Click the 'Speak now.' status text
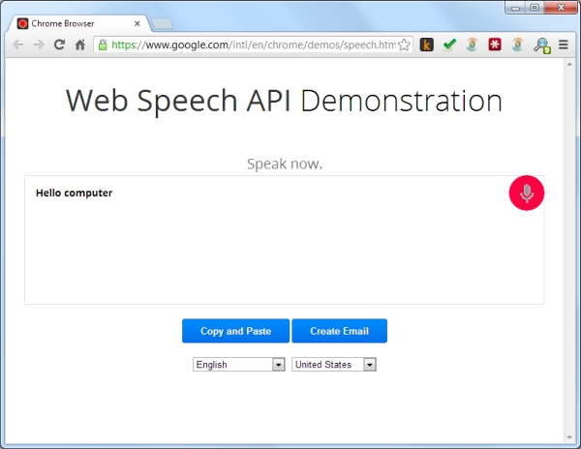 click(x=285, y=164)
